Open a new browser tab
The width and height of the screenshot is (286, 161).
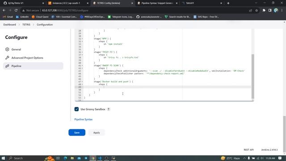click(228, 3)
